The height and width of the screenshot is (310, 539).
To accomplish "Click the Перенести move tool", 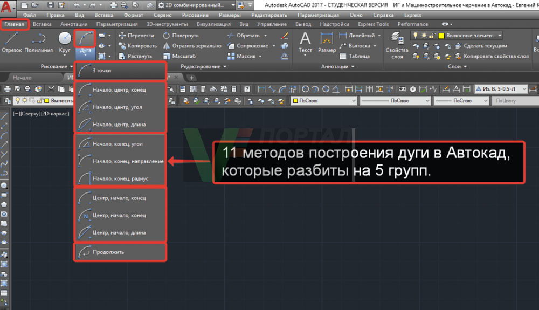I will 136,36.
